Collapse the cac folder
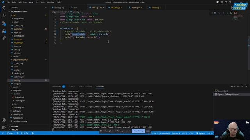Screen dimensions: 250x140 coord(14,15)
